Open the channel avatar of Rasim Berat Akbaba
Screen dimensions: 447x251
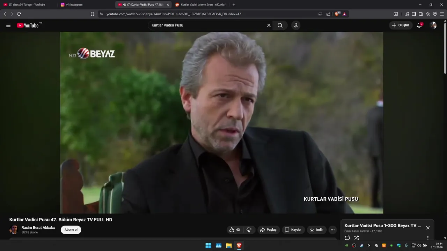(x=14, y=230)
